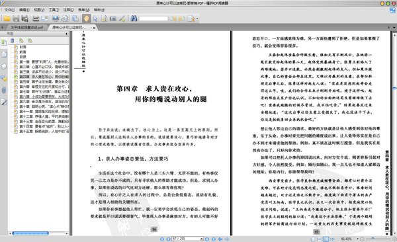
Task: Open the Attachments paperclip panel icon
Action: tap(4, 90)
